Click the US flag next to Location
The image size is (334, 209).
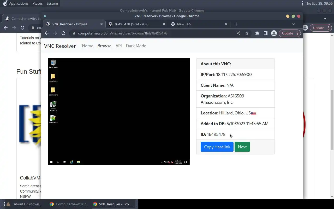coord(253,113)
